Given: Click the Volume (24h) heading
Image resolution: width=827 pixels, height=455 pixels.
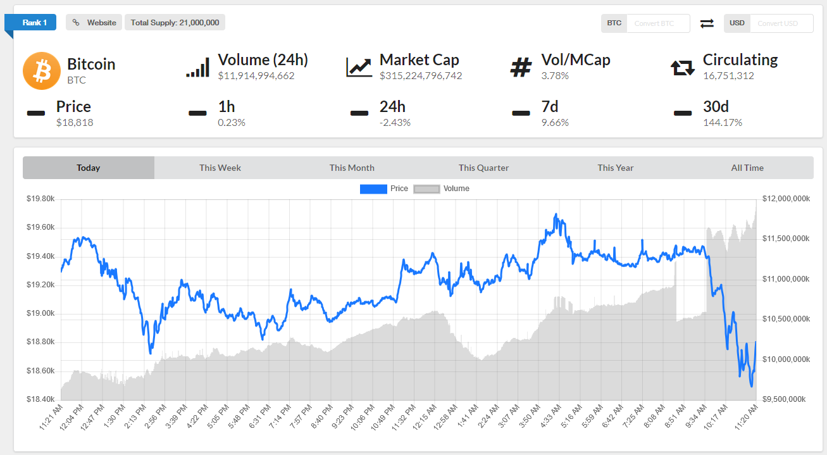Looking at the screenshot, I should [263, 59].
